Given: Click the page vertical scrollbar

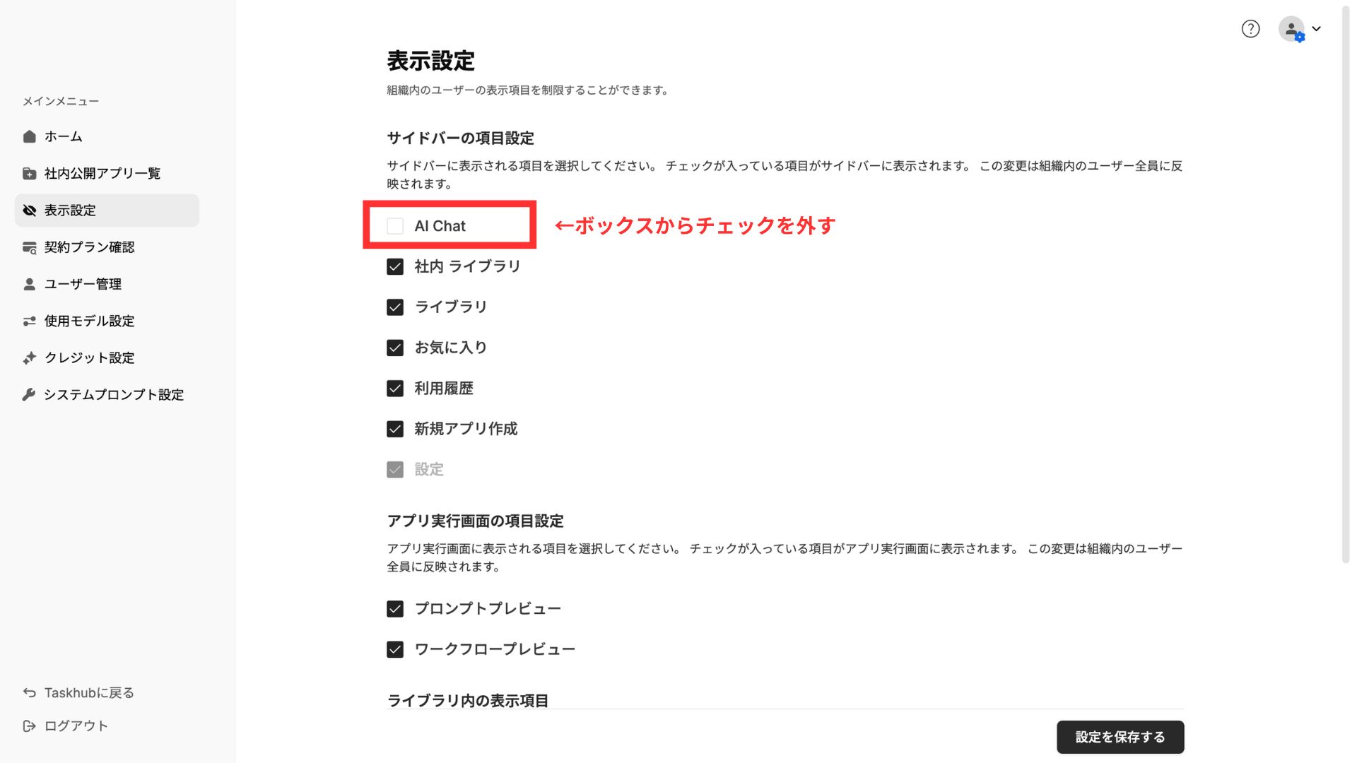Looking at the screenshot, I should [1346, 283].
